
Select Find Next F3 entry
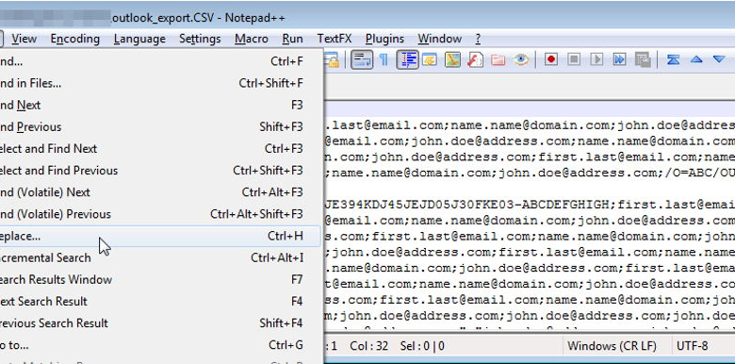159,105
